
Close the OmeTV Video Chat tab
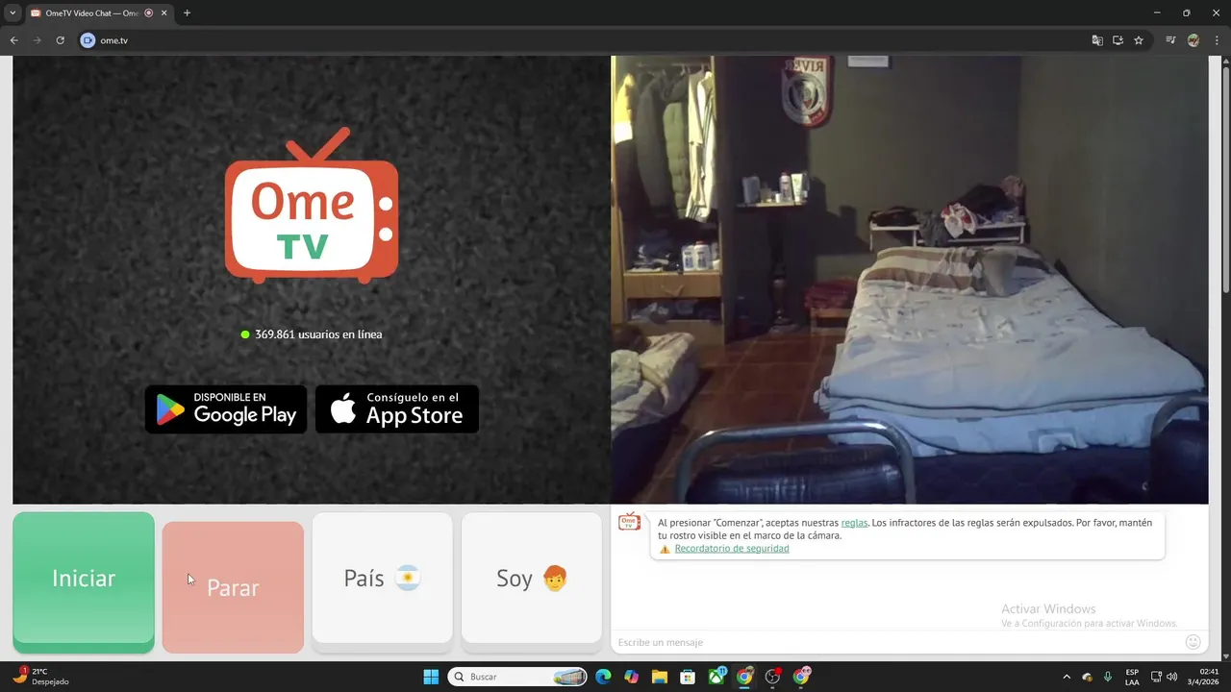(x=163, y=13)
